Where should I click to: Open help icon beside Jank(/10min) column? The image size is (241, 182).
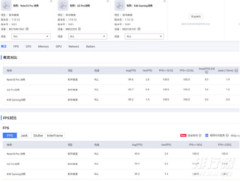(x=236, y=70)
